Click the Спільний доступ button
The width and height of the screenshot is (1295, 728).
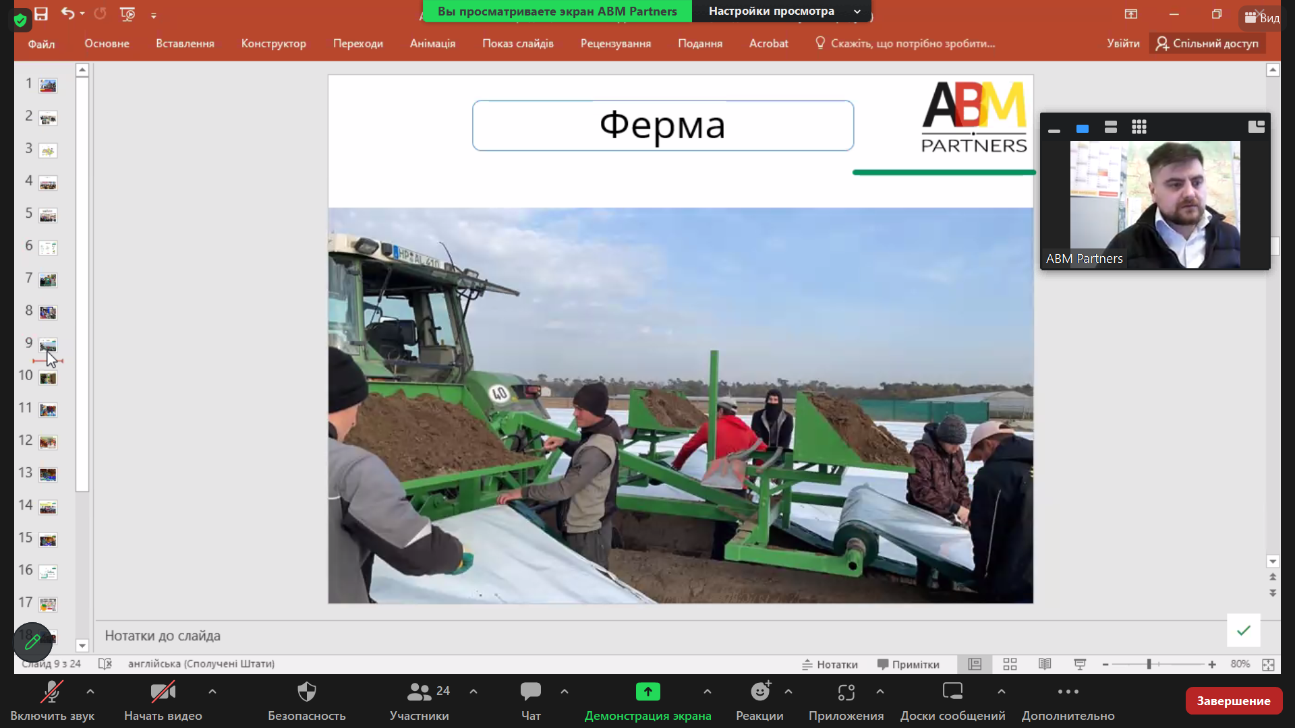click(1207, 44)
